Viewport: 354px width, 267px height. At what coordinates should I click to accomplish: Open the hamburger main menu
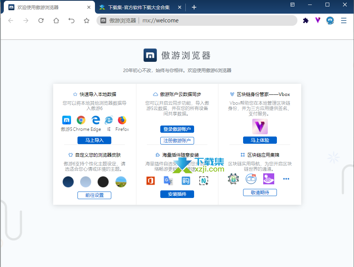(x=344, y=20)
